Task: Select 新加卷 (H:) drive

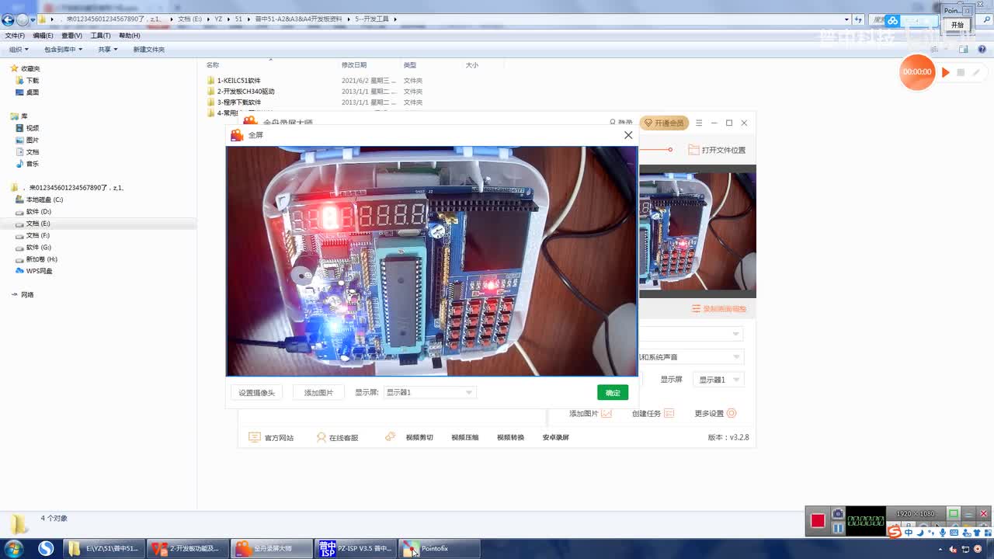Action: point(41,259)
